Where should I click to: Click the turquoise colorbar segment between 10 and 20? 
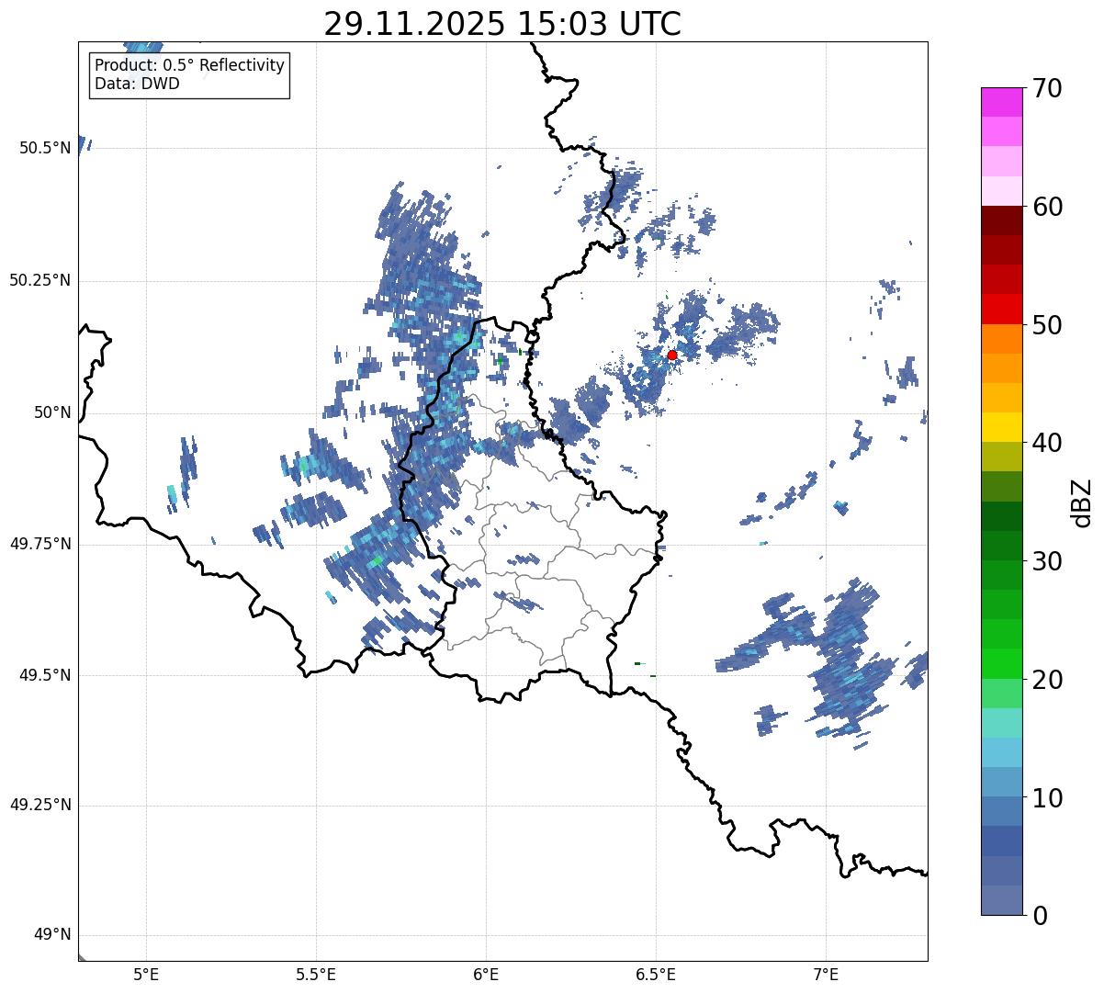pos(1002,723)
